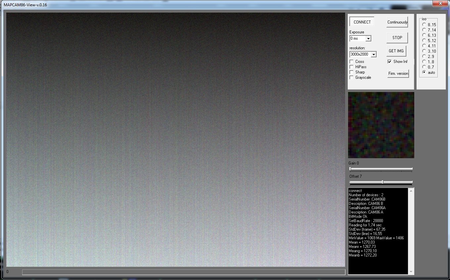Select the auto iso radio option

click(424, 72)
